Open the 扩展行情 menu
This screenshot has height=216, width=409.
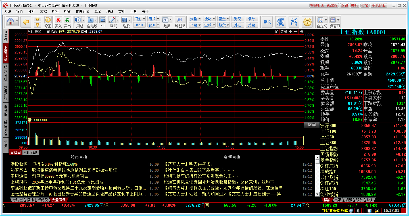click(82, 11)
